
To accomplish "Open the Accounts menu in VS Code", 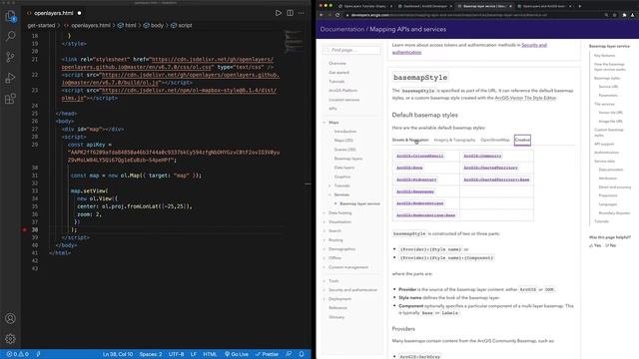I will pyautogui.click(x=10, y=318).
